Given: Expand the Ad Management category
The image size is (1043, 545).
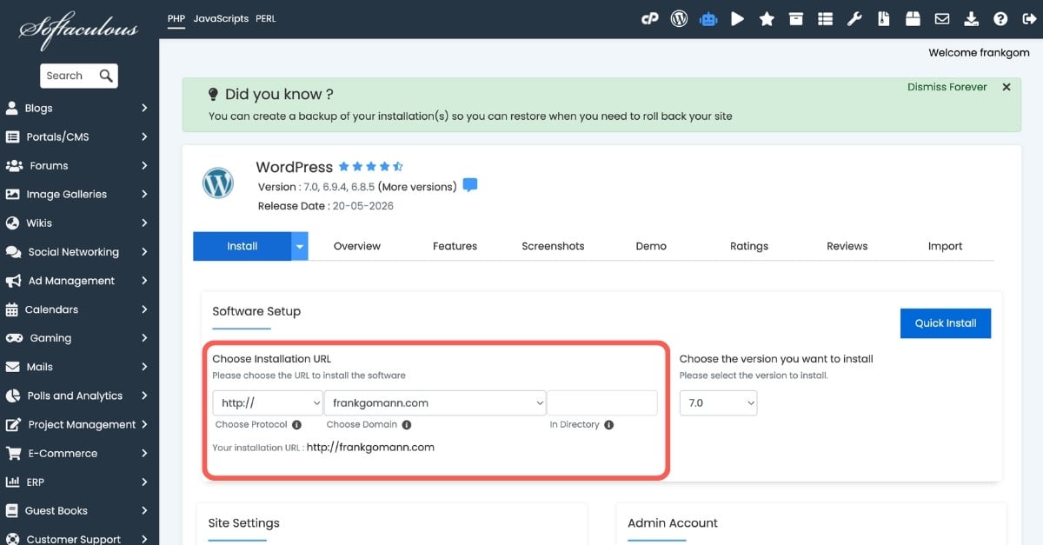Looking at the screenshot, I should (x=79, y=280).
